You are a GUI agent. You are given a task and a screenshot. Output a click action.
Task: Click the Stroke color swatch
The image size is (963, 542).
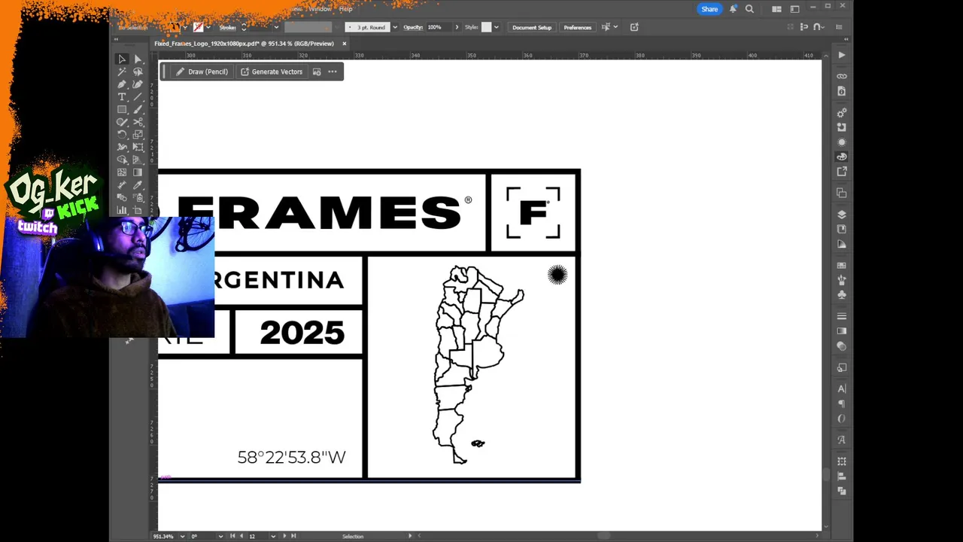click(198, 27)
